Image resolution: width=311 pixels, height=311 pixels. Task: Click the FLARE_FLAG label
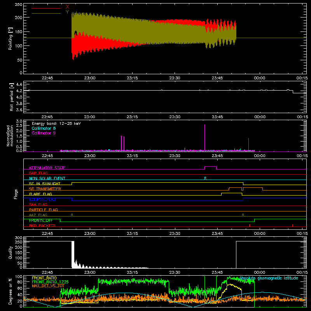[40, 194]
